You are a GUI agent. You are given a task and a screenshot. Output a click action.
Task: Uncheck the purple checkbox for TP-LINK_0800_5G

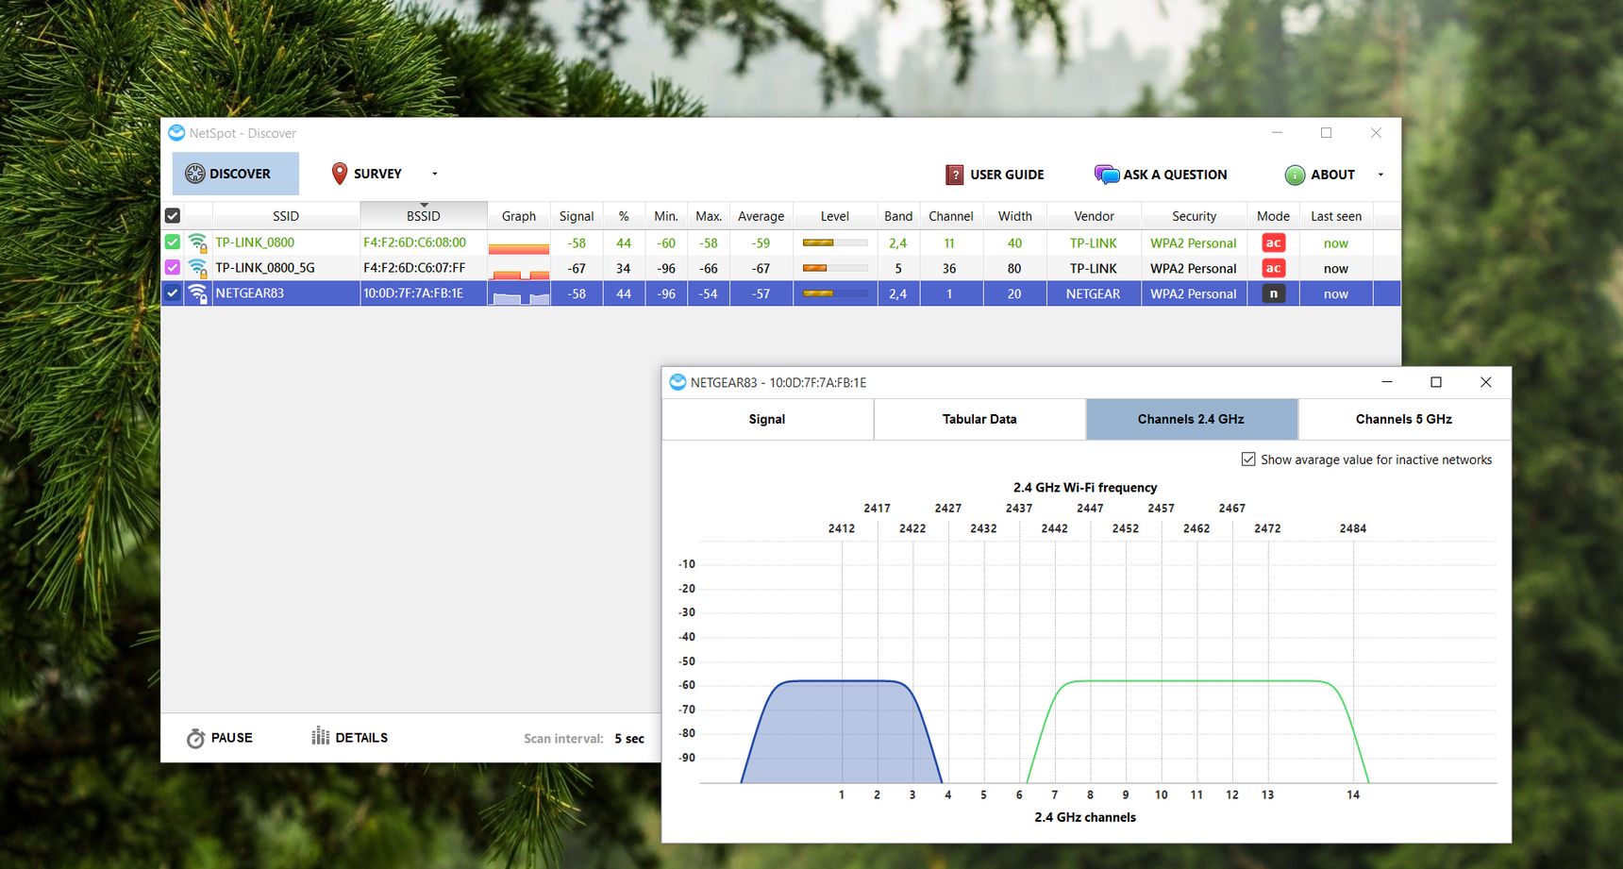pyautogui.click(x=173, y=268)
